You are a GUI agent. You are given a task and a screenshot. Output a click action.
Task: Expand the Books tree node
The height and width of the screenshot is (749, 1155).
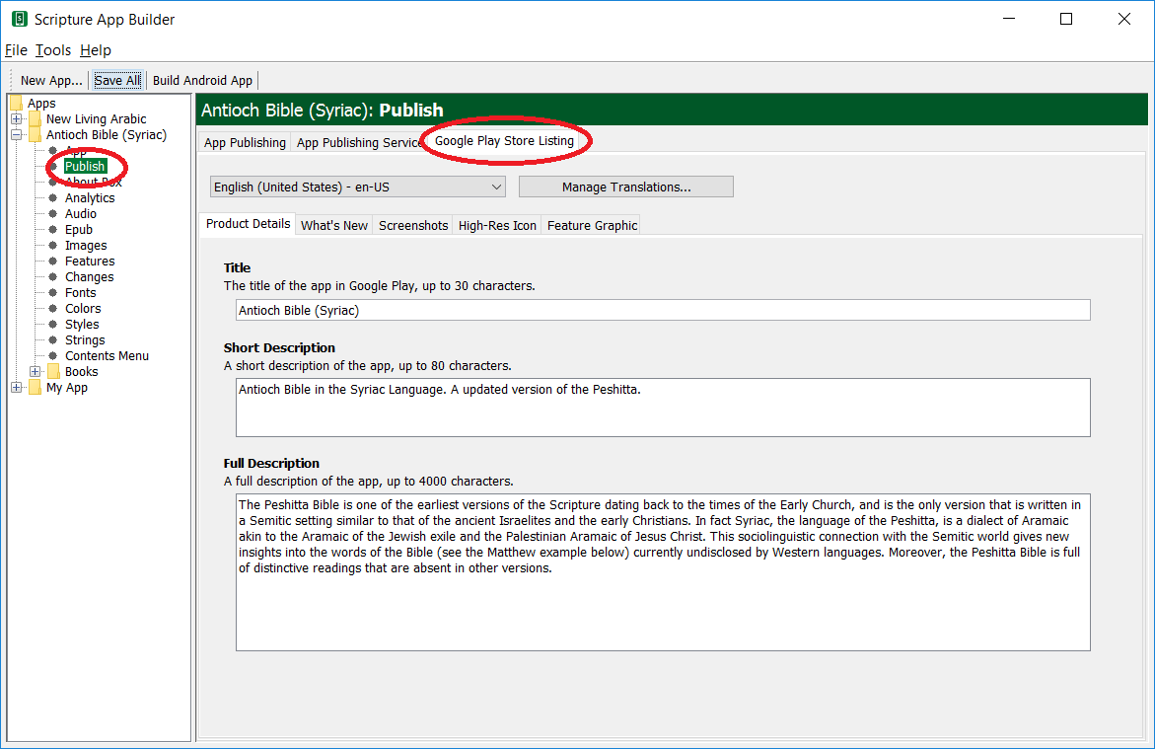pos(36,372)
